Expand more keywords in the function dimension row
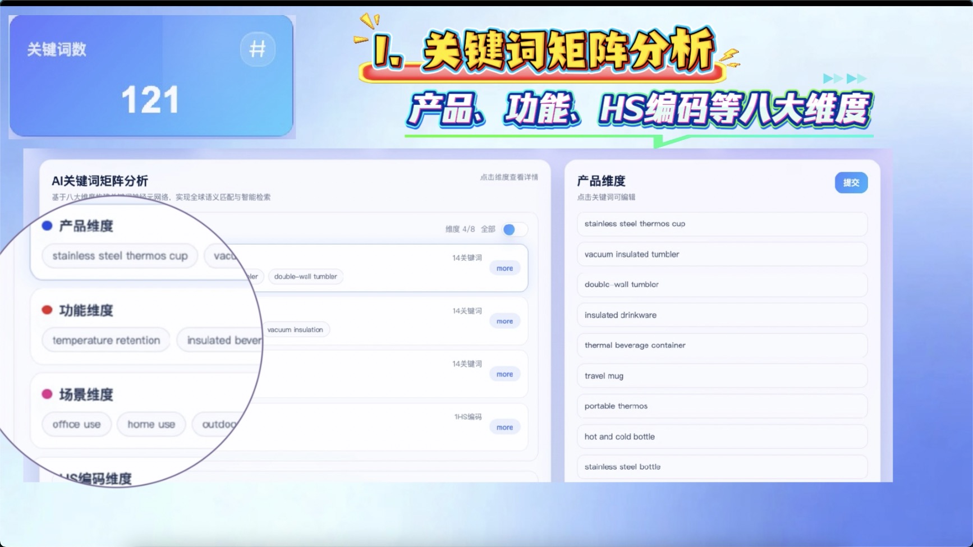Viewport: 973px width, 547px height. pos(504,321)
